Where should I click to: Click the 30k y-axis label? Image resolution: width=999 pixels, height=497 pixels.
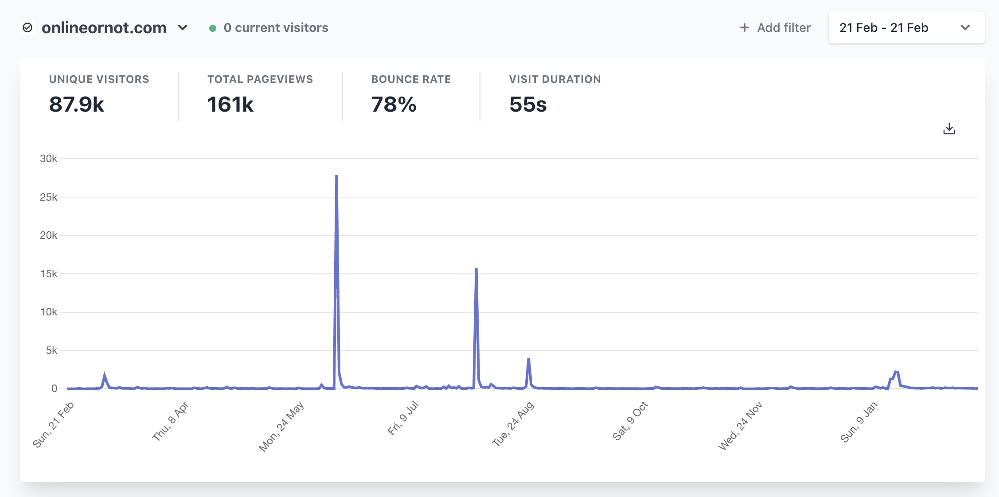coord(48,159)
